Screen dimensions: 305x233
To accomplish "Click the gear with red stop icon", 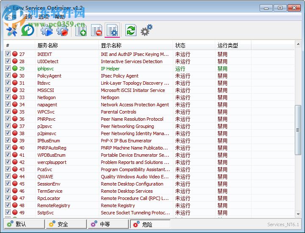I will [x=62, y=31].
